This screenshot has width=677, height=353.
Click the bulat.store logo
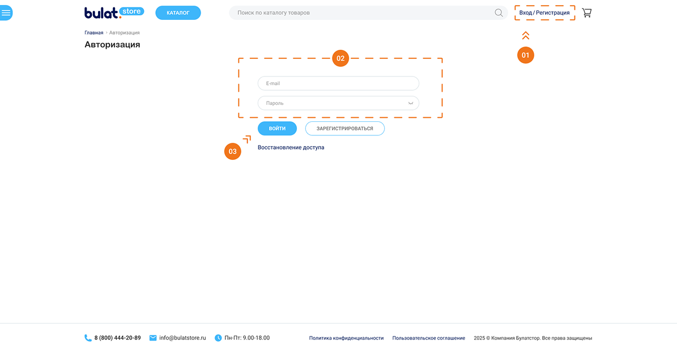click(x=114, y=12)
